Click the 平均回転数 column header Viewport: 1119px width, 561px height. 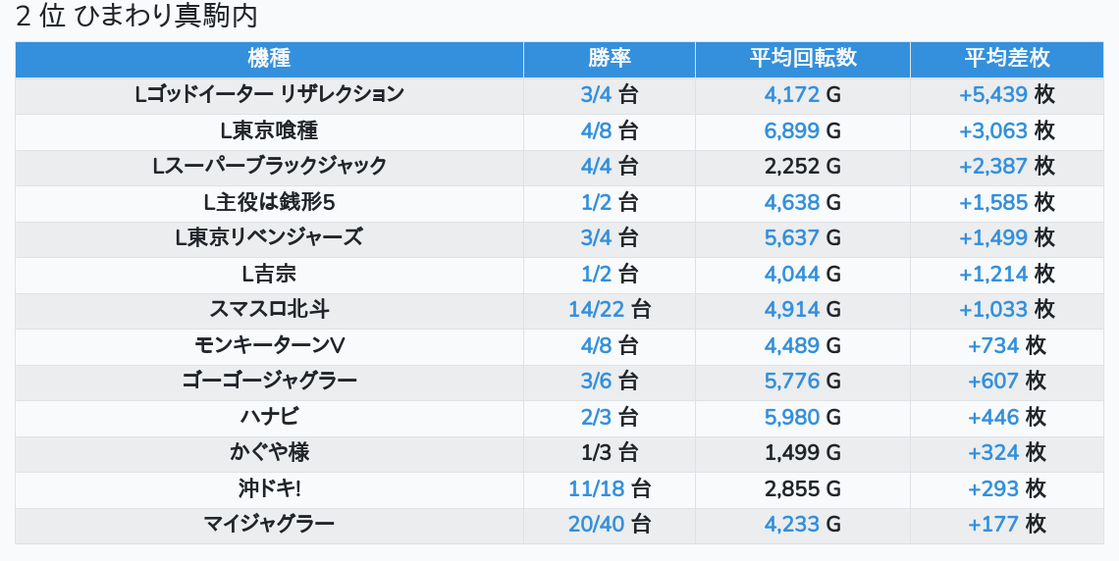802,59
